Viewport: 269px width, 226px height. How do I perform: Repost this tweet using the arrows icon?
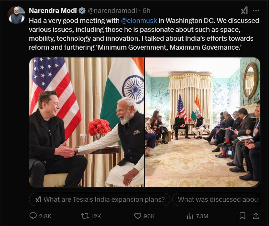[85, 216]
